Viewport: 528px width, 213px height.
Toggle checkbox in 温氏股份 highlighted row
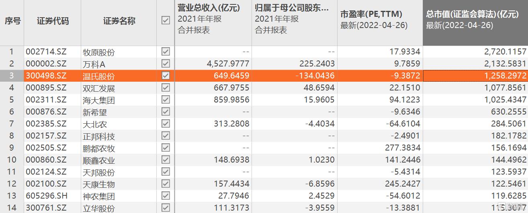tap(166, 76)
